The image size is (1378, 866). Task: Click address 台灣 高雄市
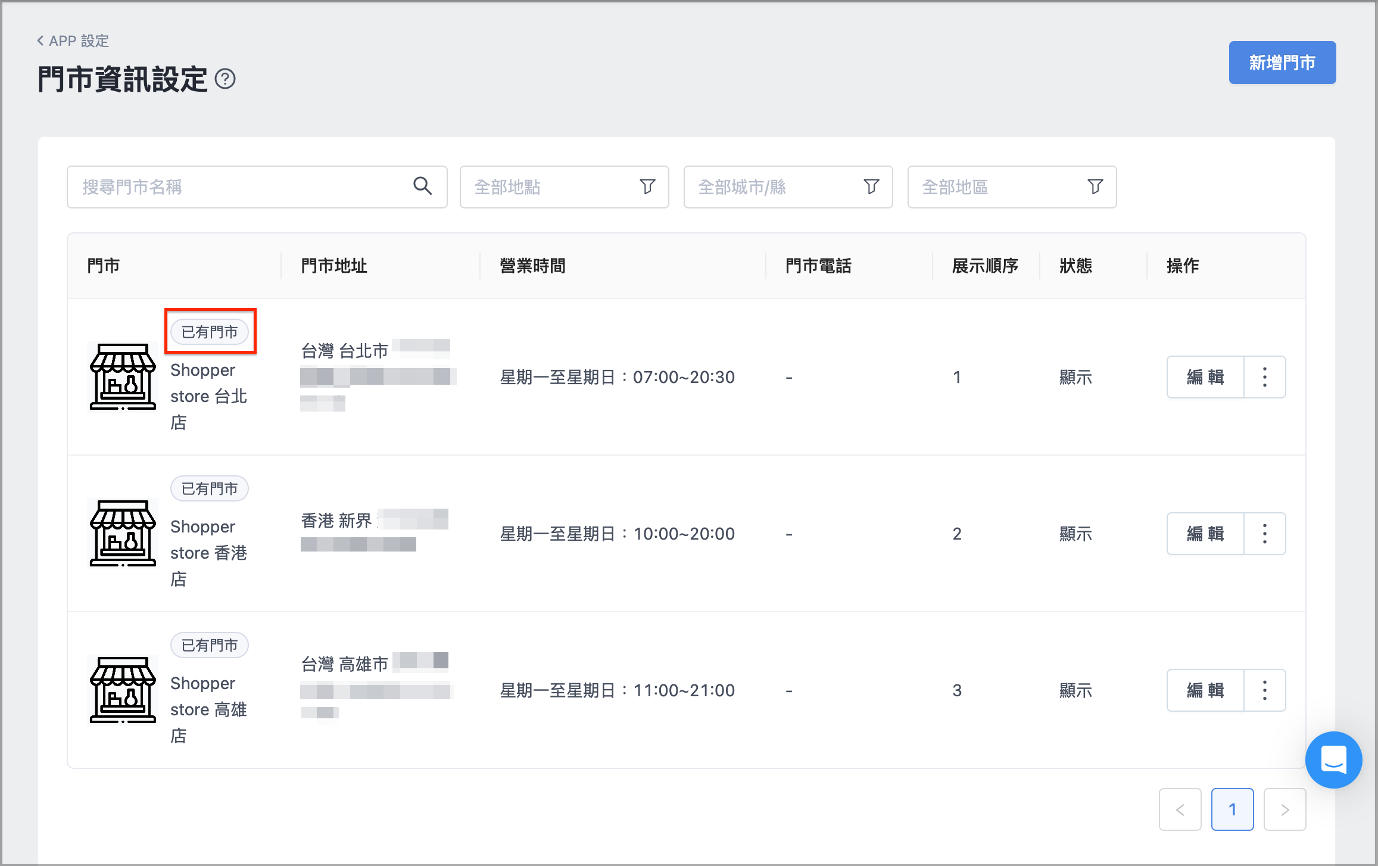point(345,664)
